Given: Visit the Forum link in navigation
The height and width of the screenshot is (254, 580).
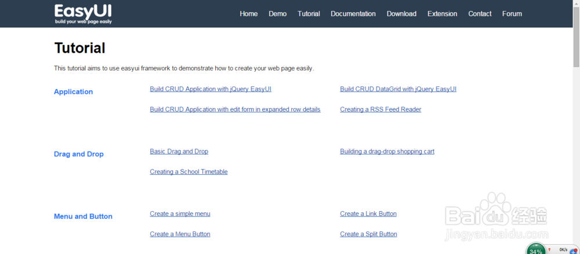Looking at the screenshot, I should tap(512, 14).
